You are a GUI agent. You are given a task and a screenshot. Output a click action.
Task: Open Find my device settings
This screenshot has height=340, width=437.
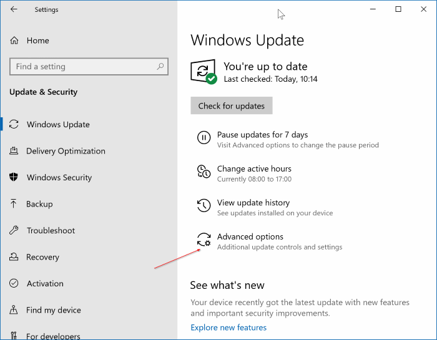(54, 310)
